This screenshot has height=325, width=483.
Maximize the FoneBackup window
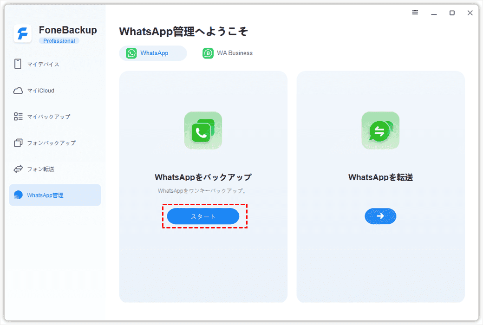(x=452, y=13)
